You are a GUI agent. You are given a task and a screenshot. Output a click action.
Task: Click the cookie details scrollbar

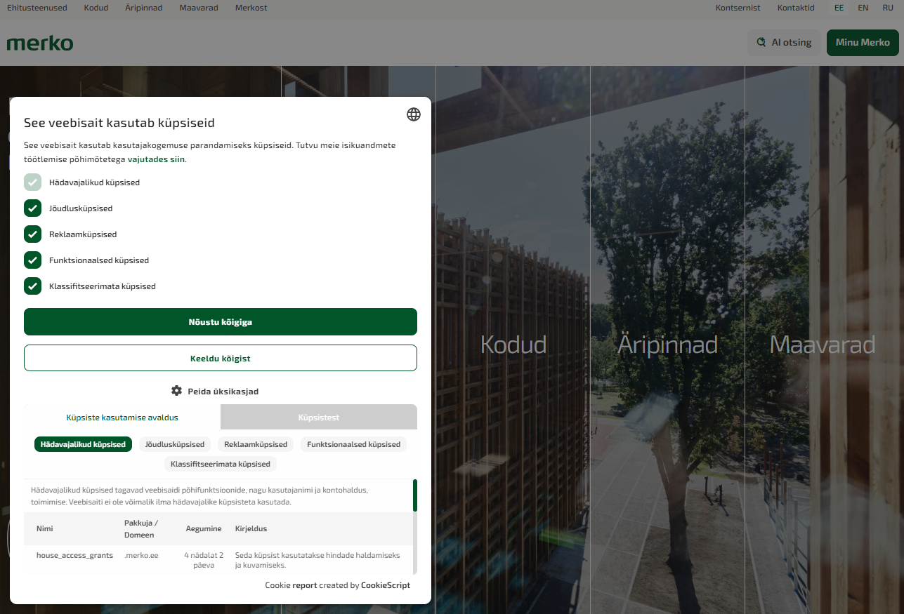click(x=415, y=495)
